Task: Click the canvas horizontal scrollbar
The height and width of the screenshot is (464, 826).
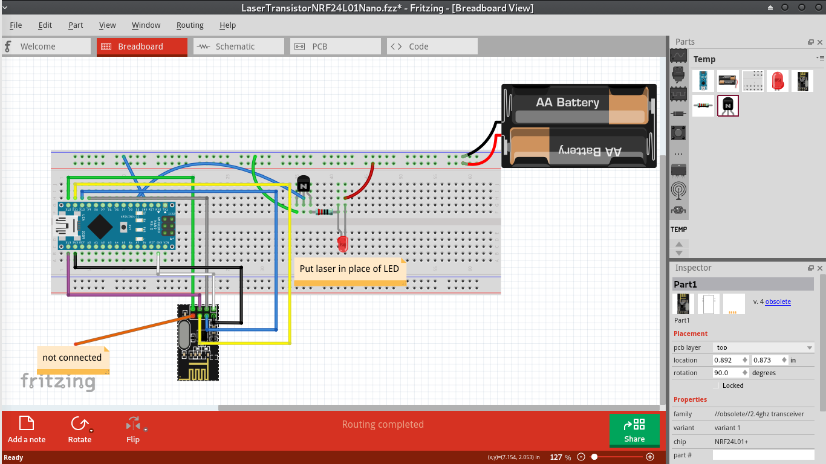Action: click(438, 408)
